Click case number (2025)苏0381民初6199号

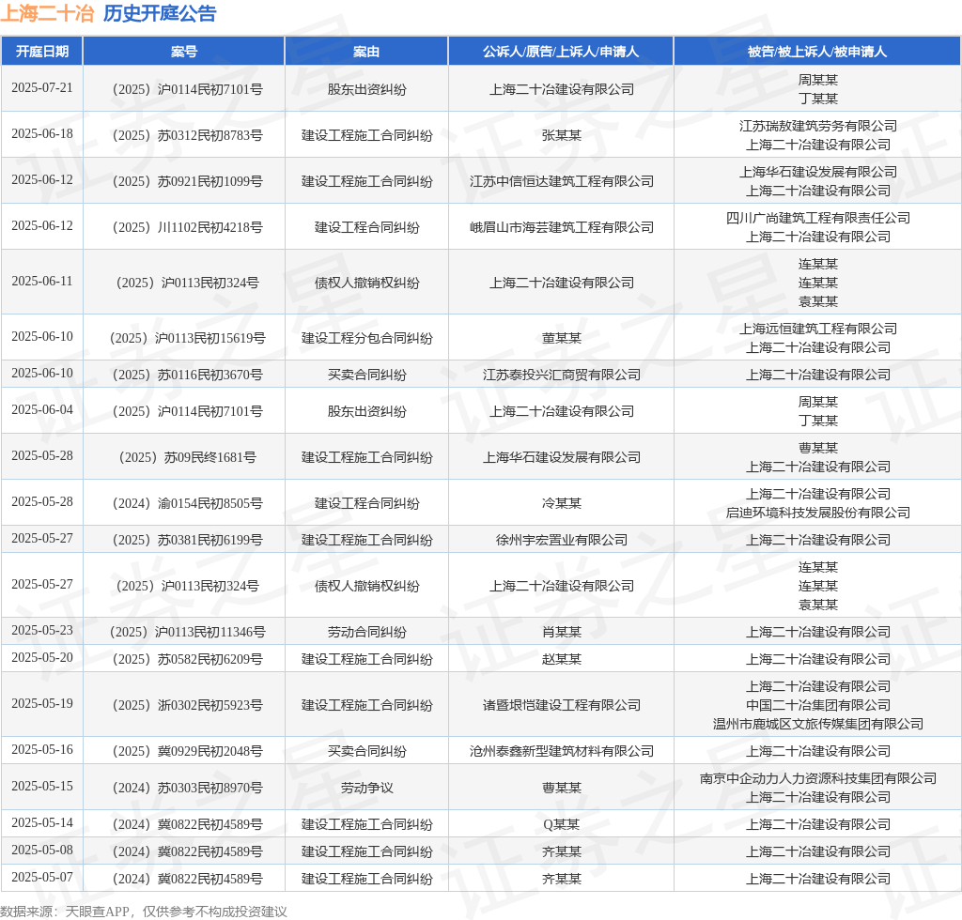coord(187,540)
